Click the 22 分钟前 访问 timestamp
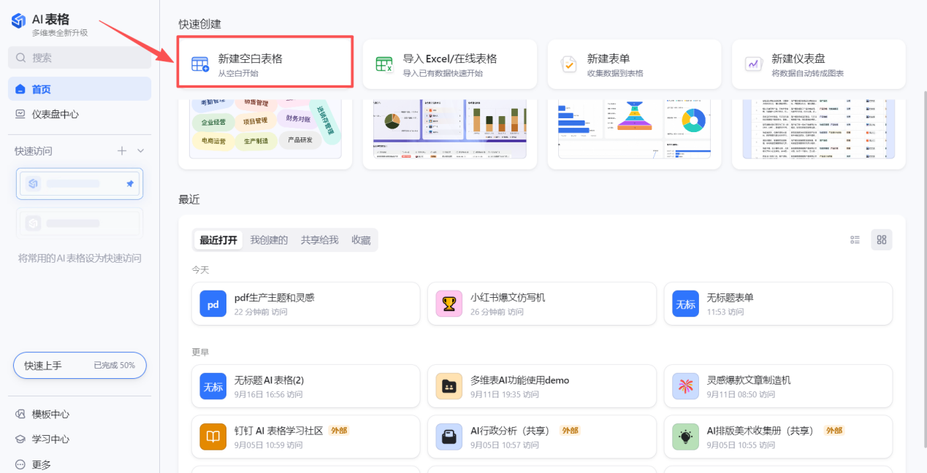Image resolution: width=927 pixels, height=473 pixels. 261,312
